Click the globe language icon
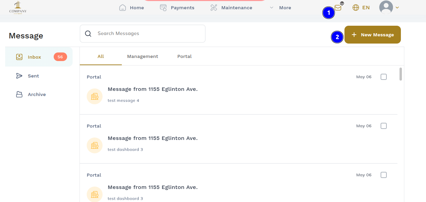 [x=356, y=8]
